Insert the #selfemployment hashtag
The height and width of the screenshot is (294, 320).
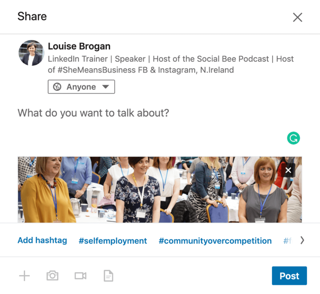[x=113, y=241]
